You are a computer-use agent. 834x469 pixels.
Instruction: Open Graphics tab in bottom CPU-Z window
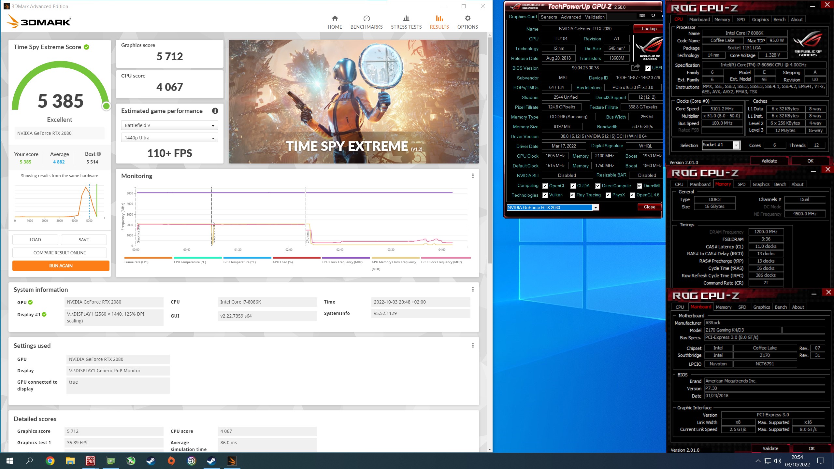click(x=762, y=307)
